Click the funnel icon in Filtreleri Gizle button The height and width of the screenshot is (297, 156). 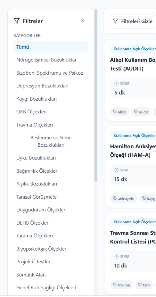[x=115, y=21]
